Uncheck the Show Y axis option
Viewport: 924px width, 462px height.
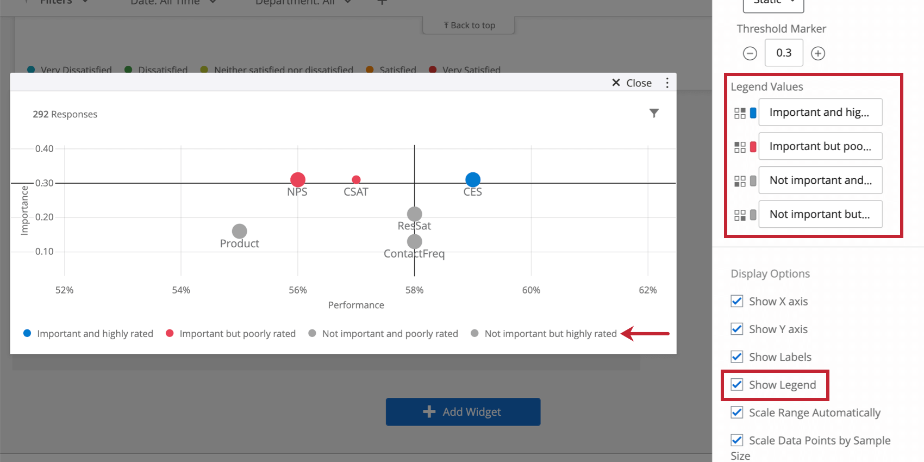(x=737, y=329)
